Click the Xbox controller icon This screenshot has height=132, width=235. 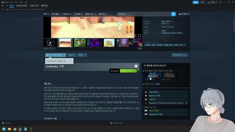(146, 111)
